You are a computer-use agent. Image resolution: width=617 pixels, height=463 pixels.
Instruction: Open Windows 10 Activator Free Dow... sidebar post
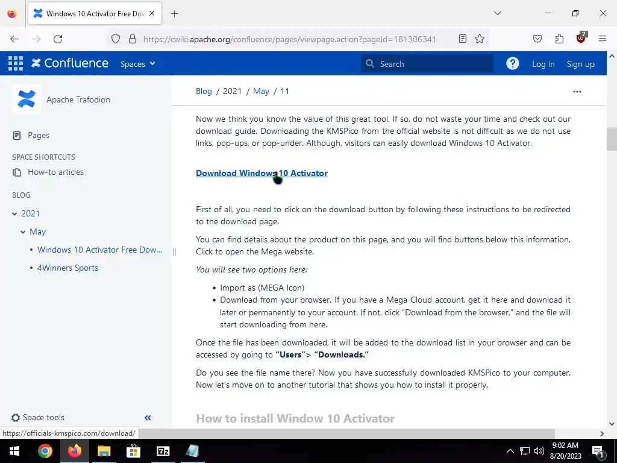click(99, 250)
